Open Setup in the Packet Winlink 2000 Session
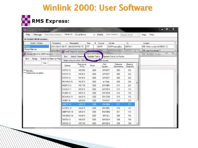 point(34,59)
